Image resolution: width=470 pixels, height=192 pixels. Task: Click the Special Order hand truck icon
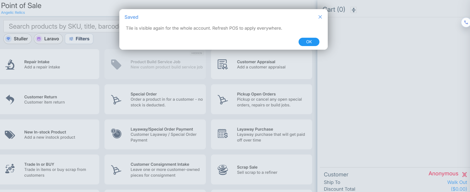[116, 99]
